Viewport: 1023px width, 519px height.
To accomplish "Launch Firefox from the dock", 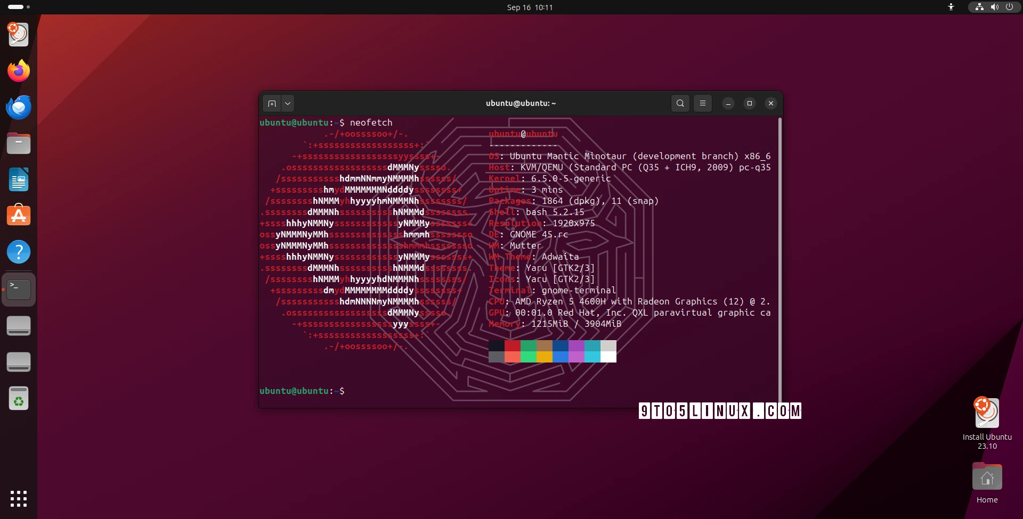I will (x=19, y=70).
